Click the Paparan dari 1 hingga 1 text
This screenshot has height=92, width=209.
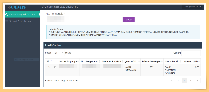pos(63,81)
